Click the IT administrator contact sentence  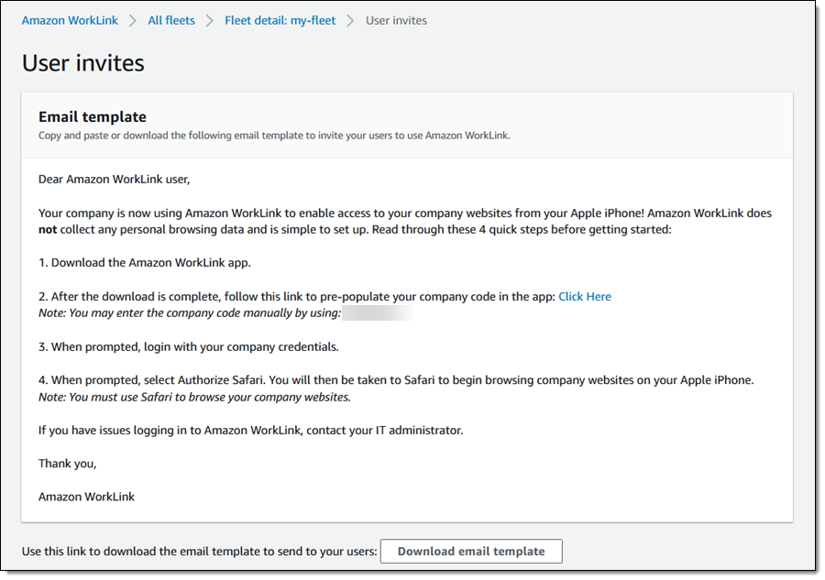tap(250, 430)
